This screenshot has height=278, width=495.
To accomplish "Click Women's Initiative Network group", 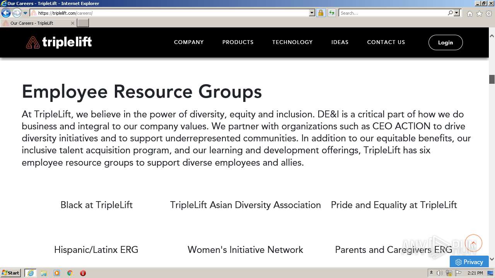I will 246,250.
